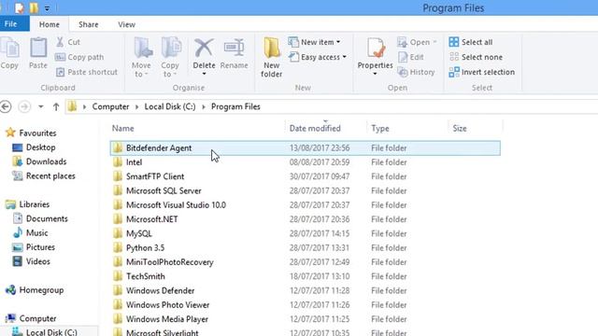Sort by the Type column header

click(380, 129)
